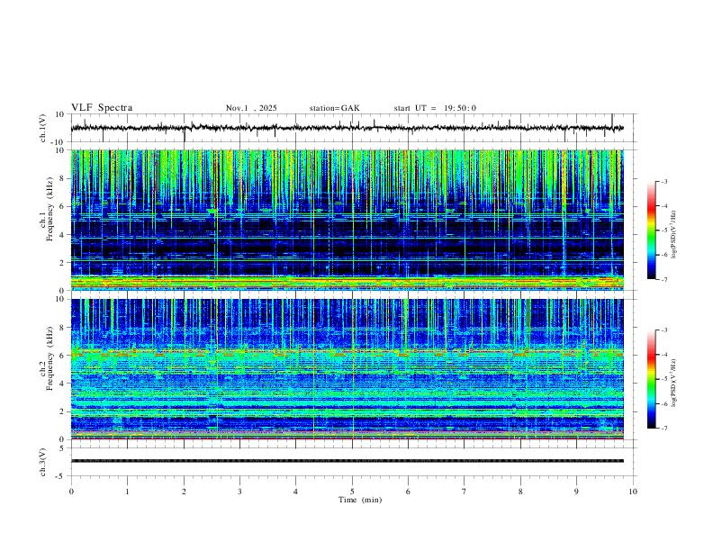Click time axis tick label 10

click(x=633, y=492)
